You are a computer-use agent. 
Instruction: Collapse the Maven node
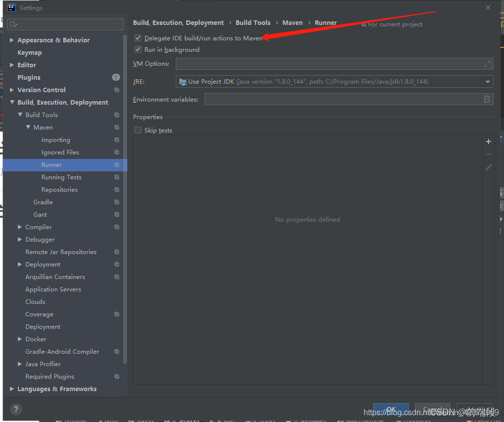28,127
